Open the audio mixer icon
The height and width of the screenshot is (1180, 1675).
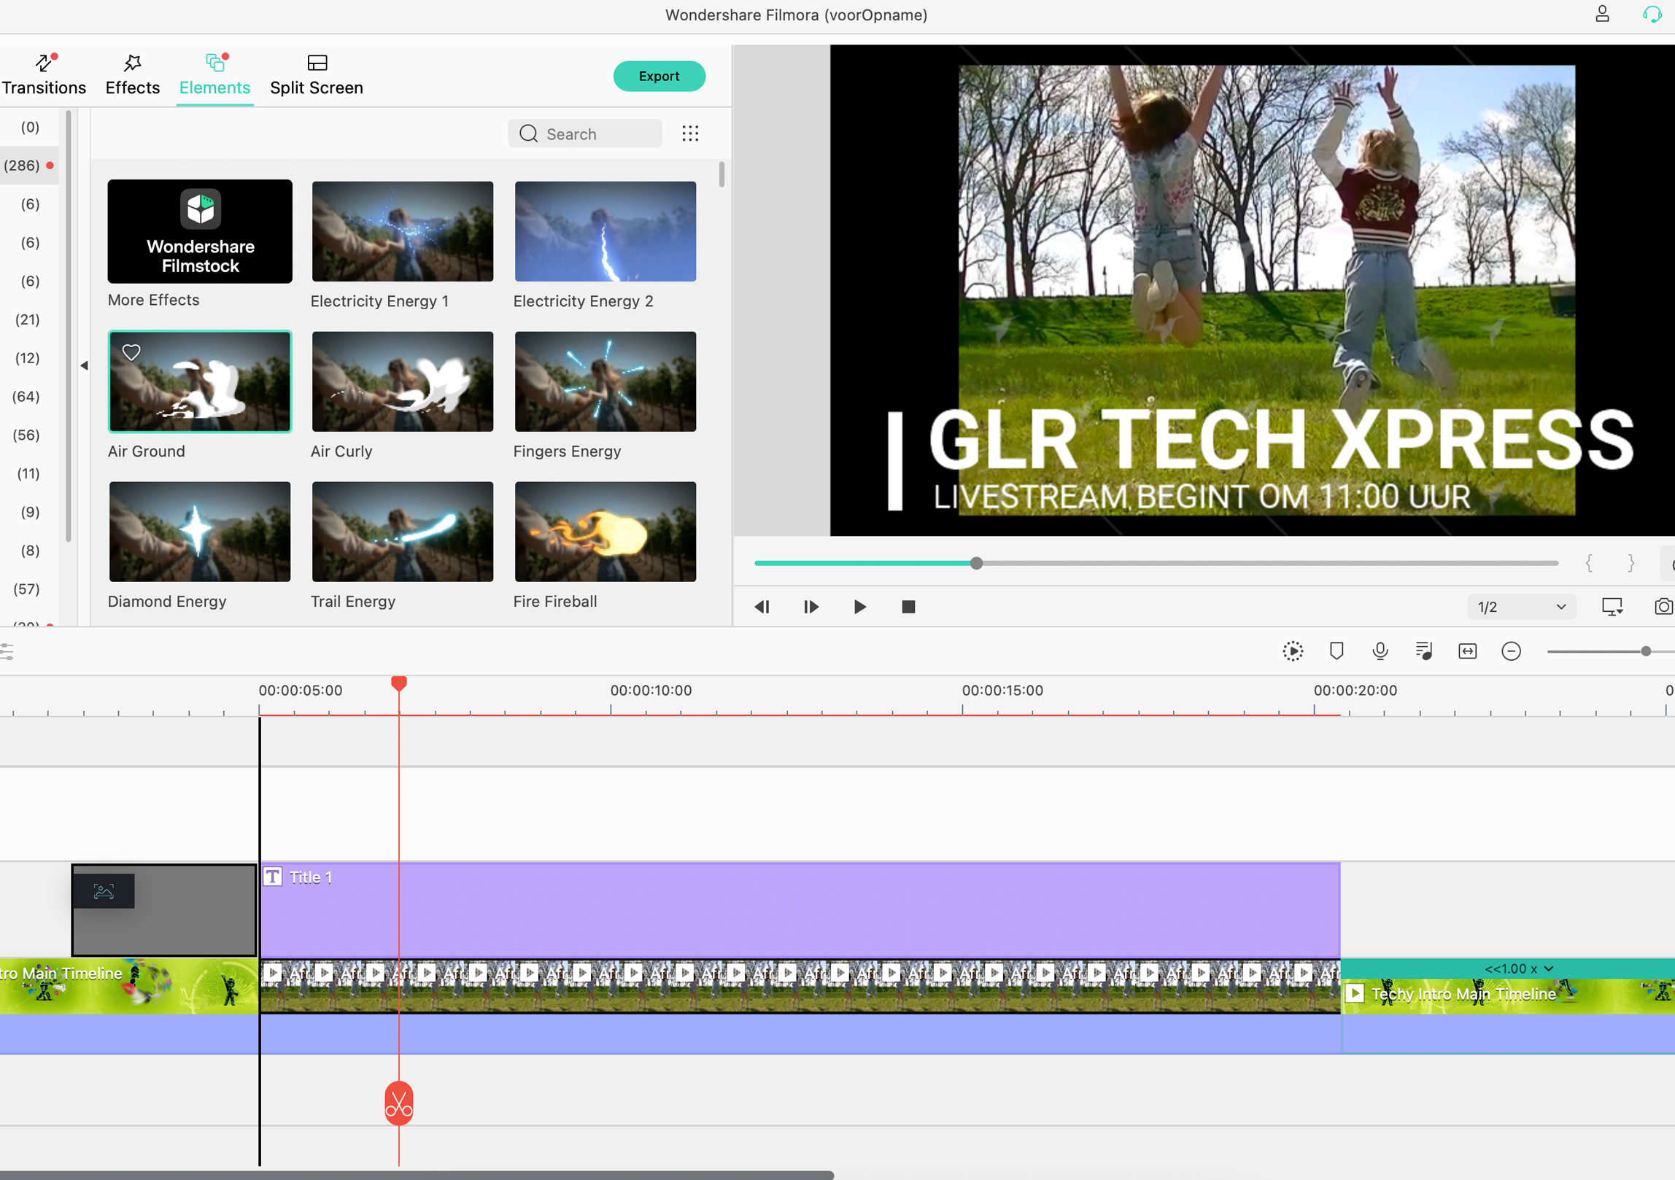click(x=1424, y=651)
